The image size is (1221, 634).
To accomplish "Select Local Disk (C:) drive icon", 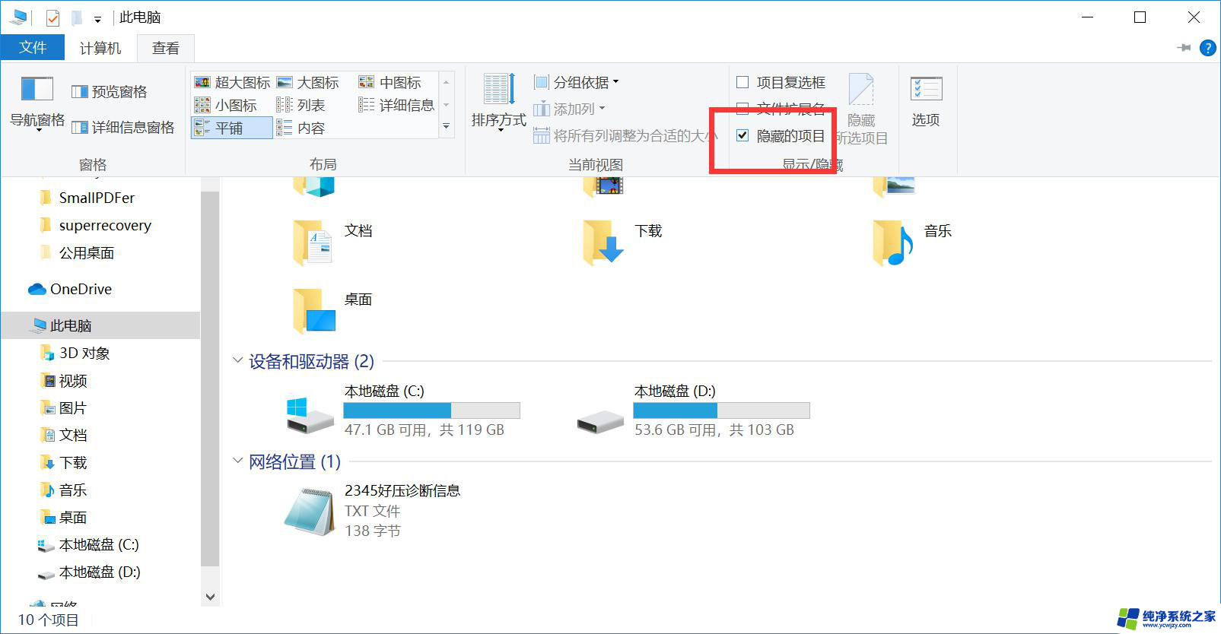I will (x=310, y=415).
